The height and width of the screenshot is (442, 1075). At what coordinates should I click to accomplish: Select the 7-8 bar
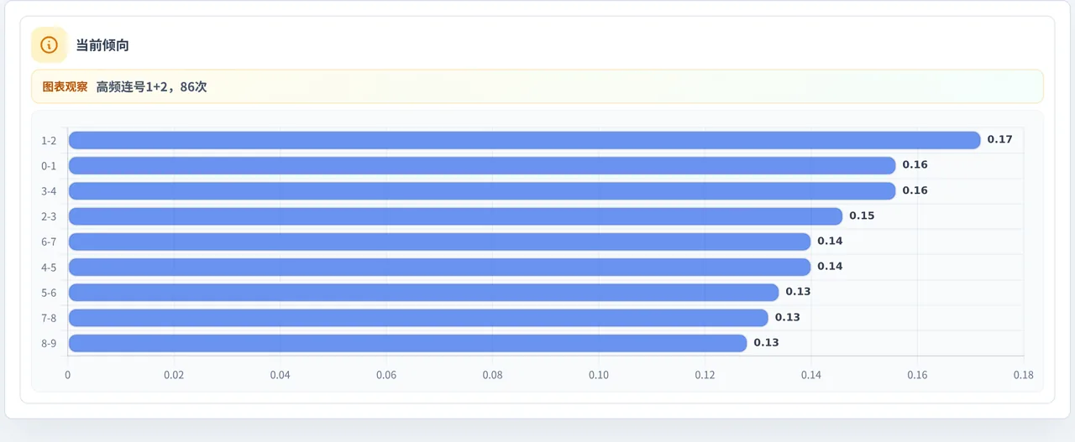pyautogui.click(x=418, y=318)
